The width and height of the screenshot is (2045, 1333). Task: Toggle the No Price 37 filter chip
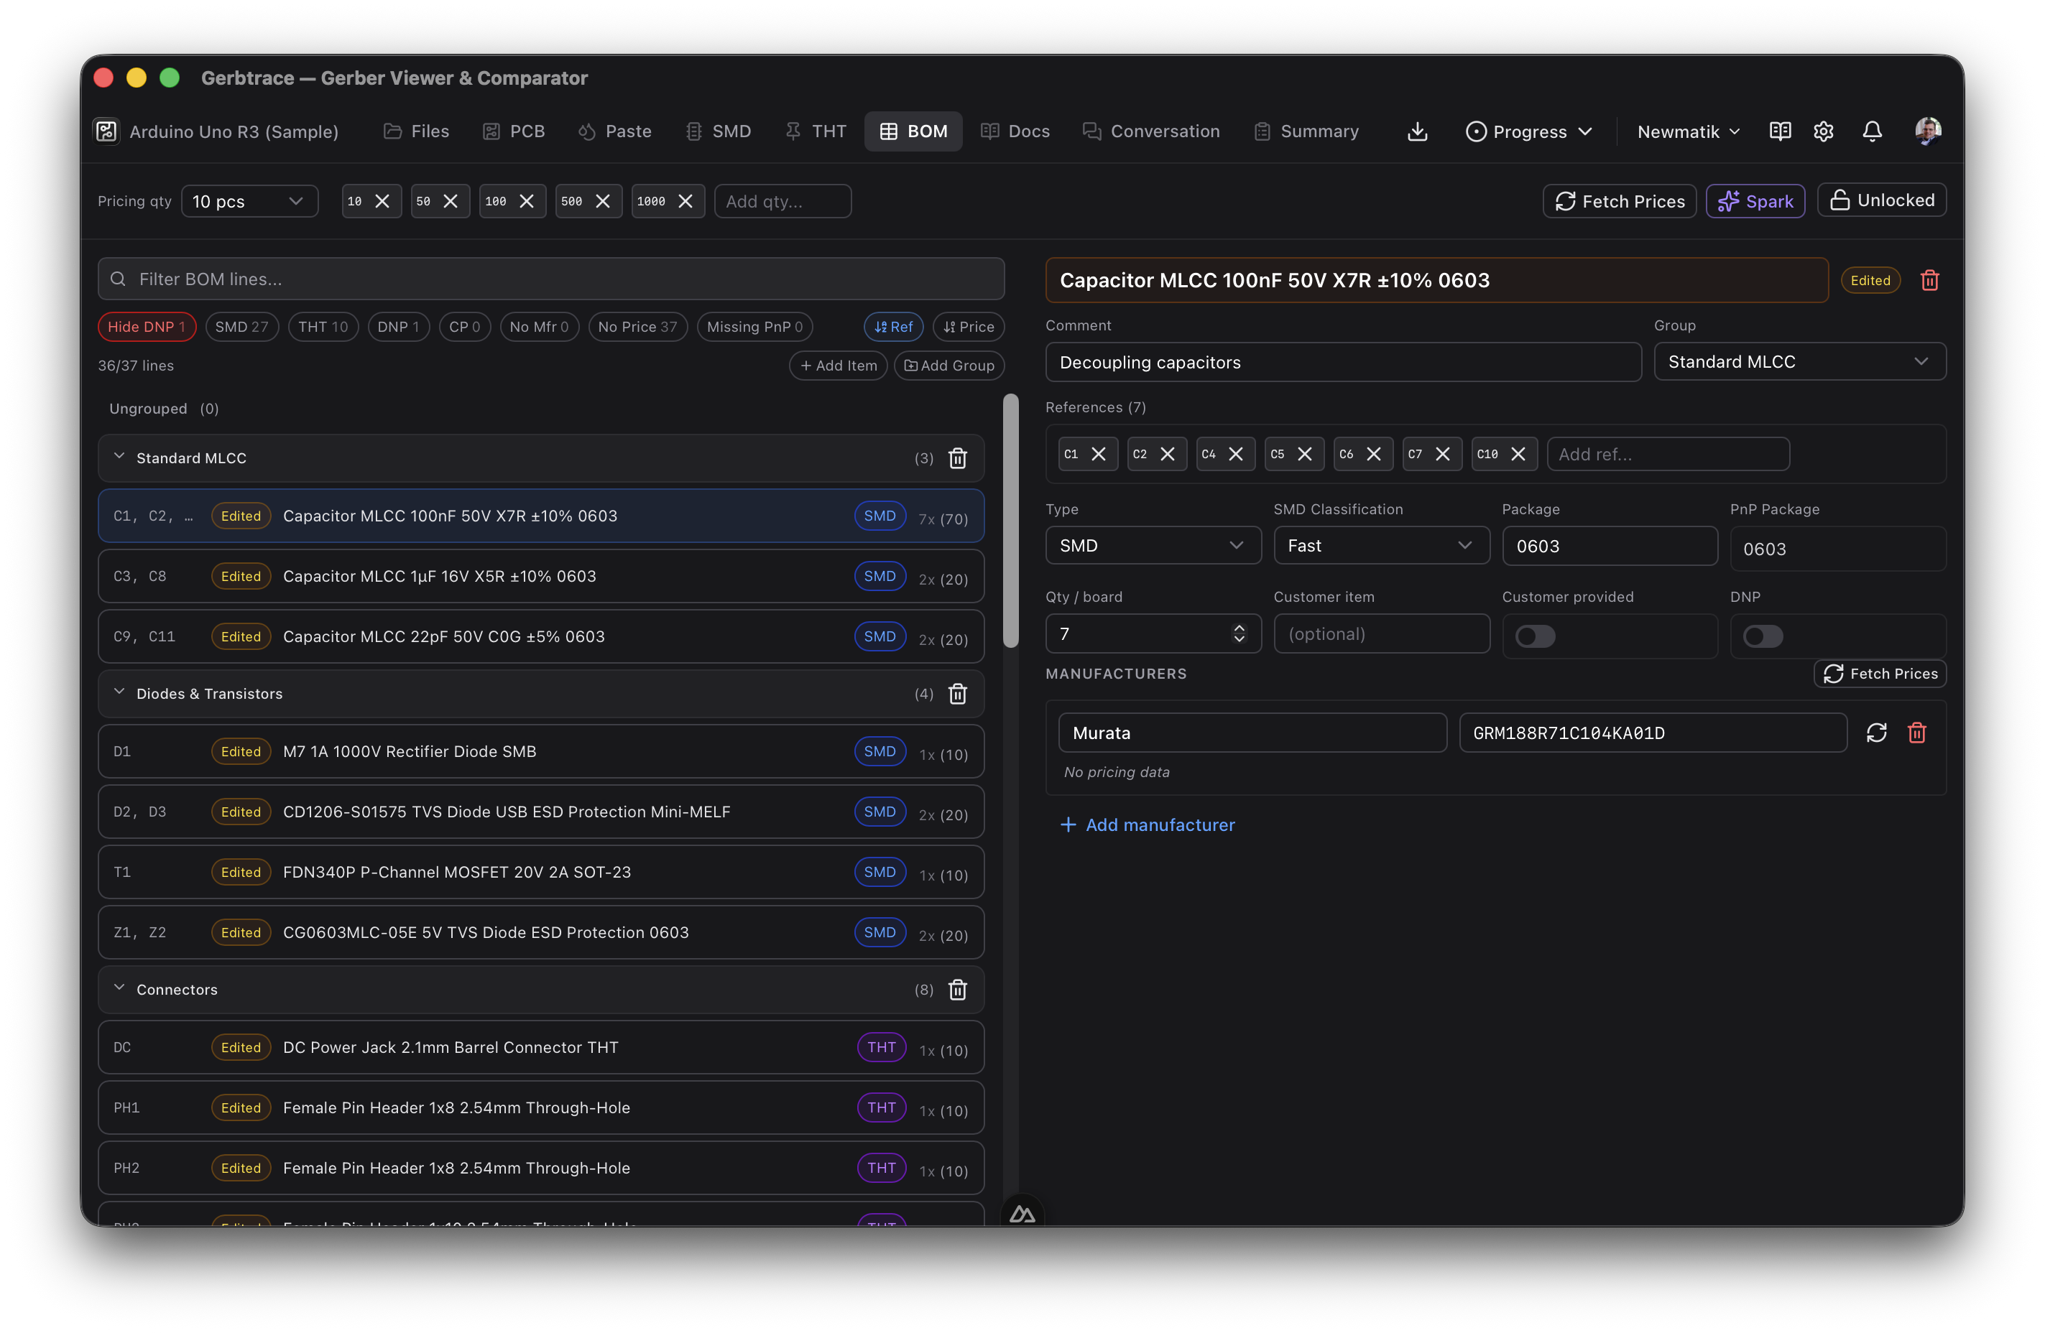(x=637, y=326)
